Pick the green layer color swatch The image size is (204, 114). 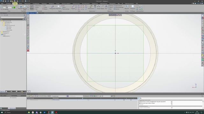tap(14, 8)
